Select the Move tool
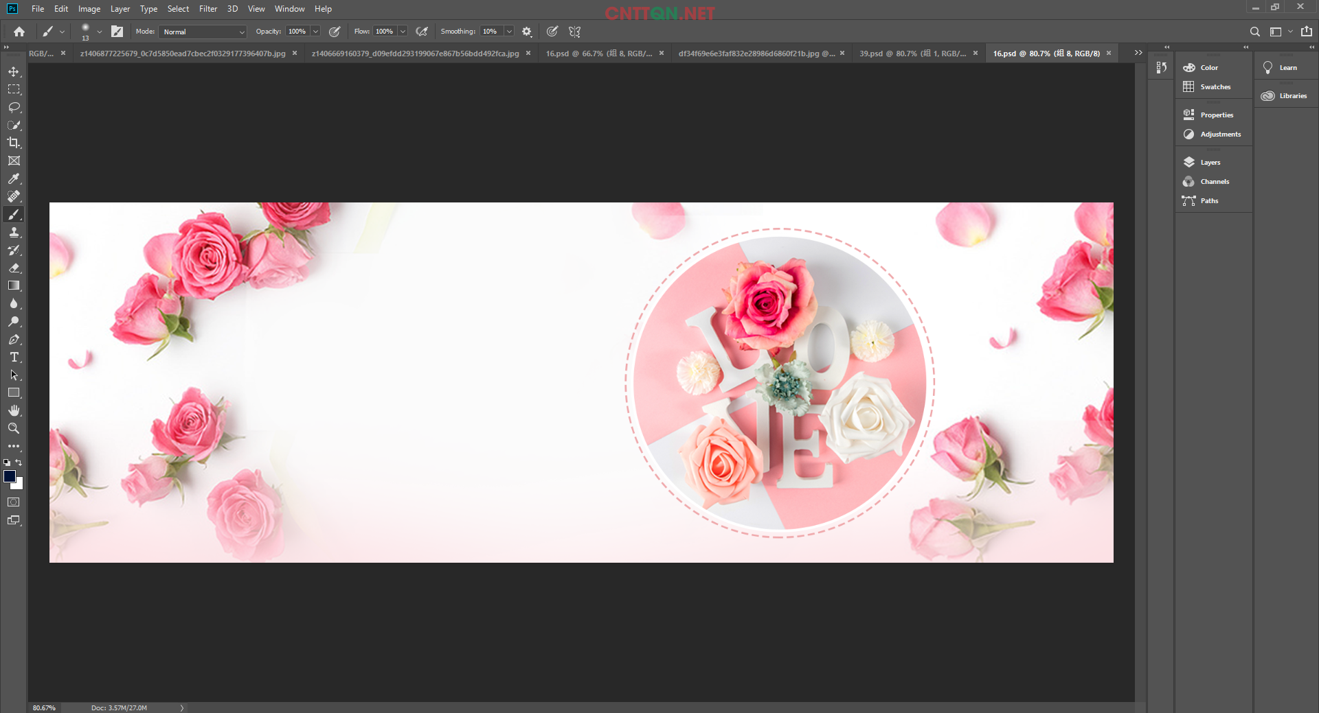 [x=14, y=71]
